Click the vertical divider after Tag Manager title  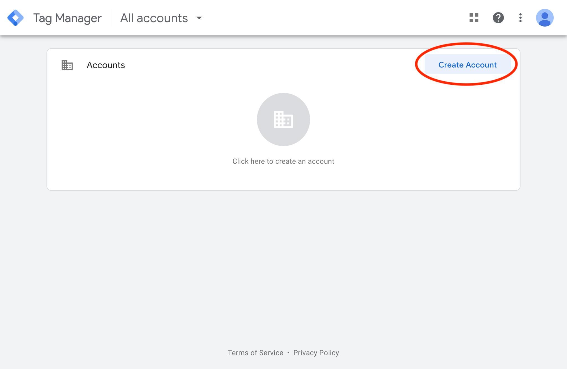click(111, 18)
